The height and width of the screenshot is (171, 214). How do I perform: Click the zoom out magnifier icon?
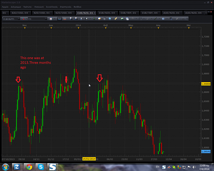tap(76, 18)
